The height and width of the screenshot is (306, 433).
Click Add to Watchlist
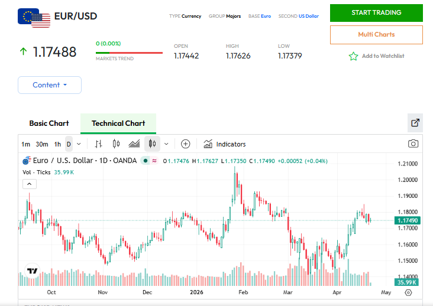[377, 56]
